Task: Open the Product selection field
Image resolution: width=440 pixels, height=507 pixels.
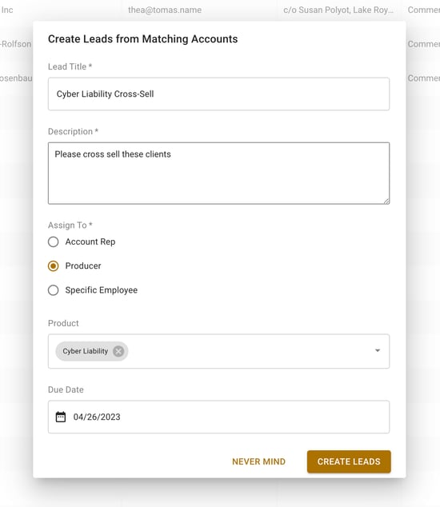Action: [x=218, y=351]
